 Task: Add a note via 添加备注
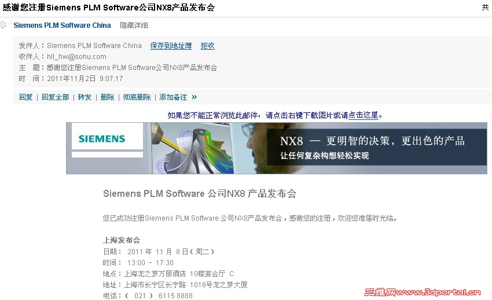tap(173, 97)
